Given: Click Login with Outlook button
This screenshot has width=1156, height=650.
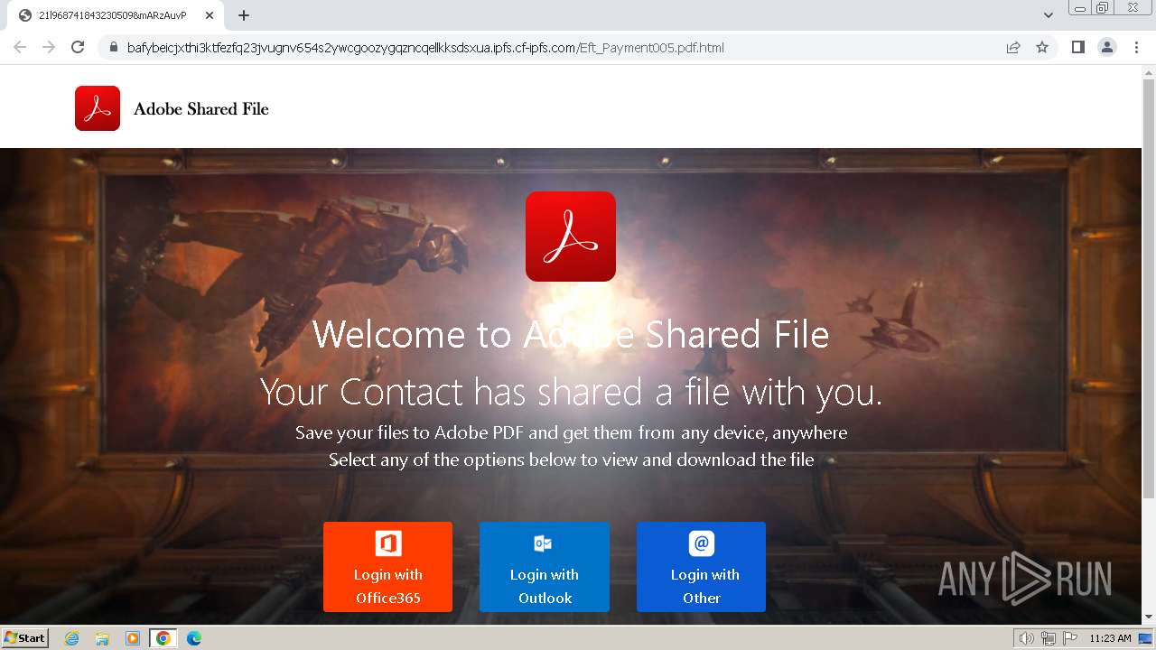Looking at the screenshot, I should click(545, 567).
